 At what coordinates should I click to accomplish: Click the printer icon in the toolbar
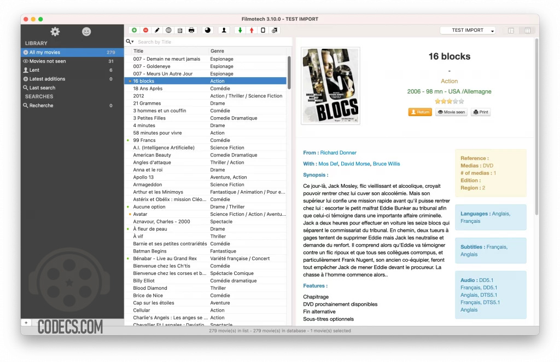click(191, 31)
